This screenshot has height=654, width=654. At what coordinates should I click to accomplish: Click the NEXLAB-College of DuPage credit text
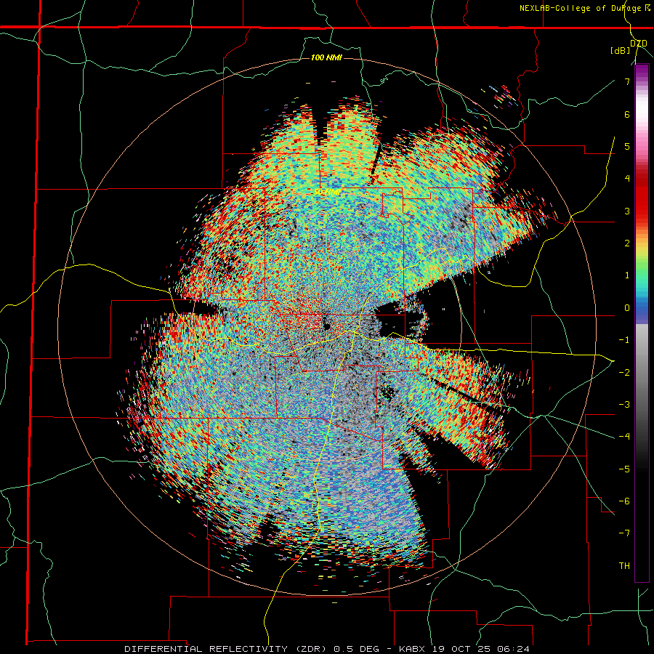586,8
